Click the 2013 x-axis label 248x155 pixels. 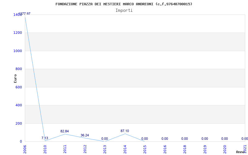point(105,149)
